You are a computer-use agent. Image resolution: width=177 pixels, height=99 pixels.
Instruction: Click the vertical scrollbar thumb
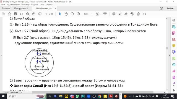pos(167,48)
